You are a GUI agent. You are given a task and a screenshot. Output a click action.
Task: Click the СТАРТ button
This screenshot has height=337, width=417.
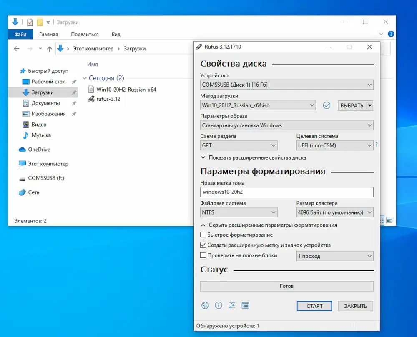coord(314,306)
